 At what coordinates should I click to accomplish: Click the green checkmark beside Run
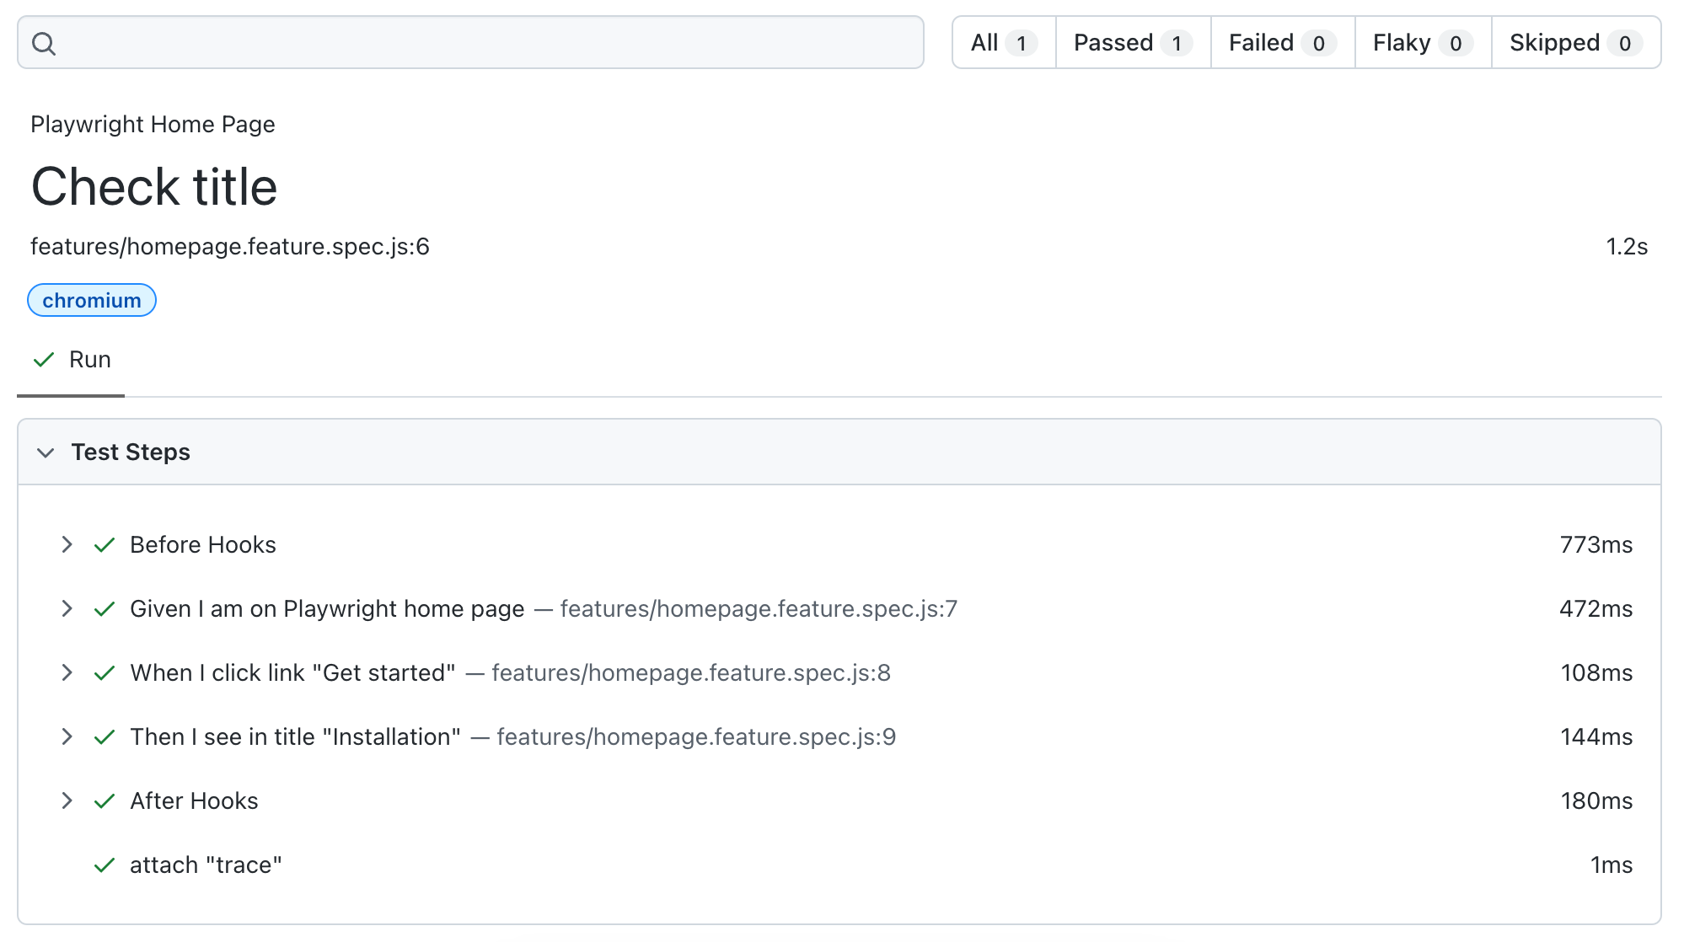(42, 360)
